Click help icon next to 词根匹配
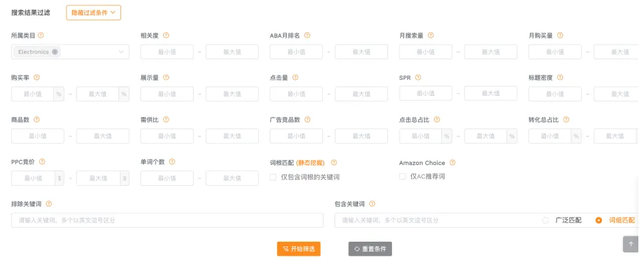 (333, 162)
